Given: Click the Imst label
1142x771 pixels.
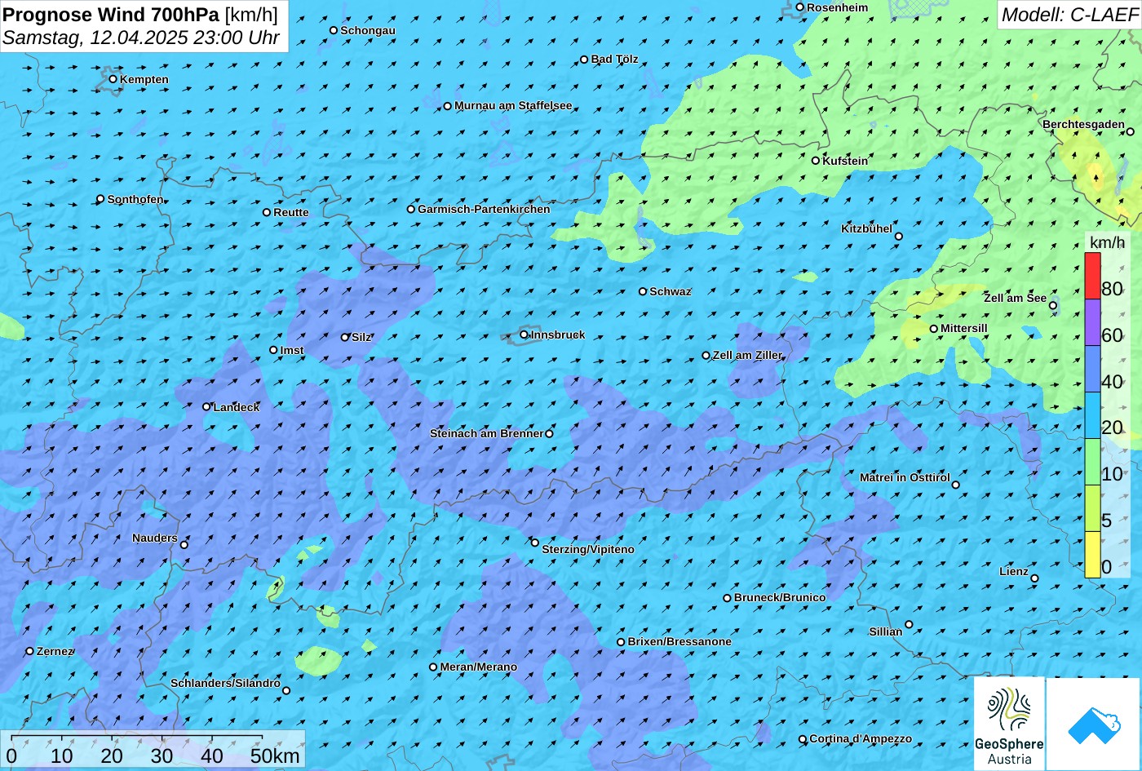Looking at the screenshot, I should [292, 350].
